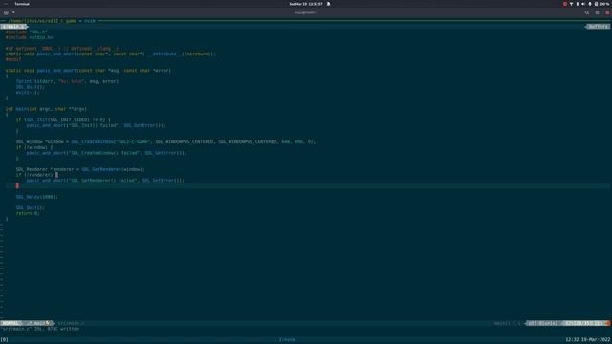
Task: Click the src/main.c filename in statusline
Action: [71, 323]
